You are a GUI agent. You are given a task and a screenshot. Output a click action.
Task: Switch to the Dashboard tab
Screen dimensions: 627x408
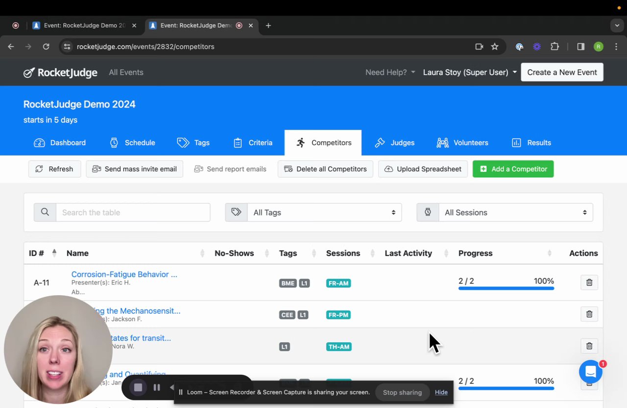(60, 143)
